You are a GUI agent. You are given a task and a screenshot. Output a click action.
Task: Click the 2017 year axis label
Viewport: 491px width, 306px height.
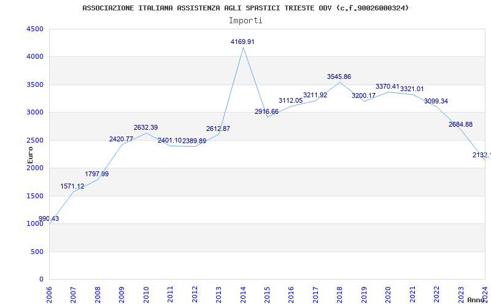tap(315, 295)
